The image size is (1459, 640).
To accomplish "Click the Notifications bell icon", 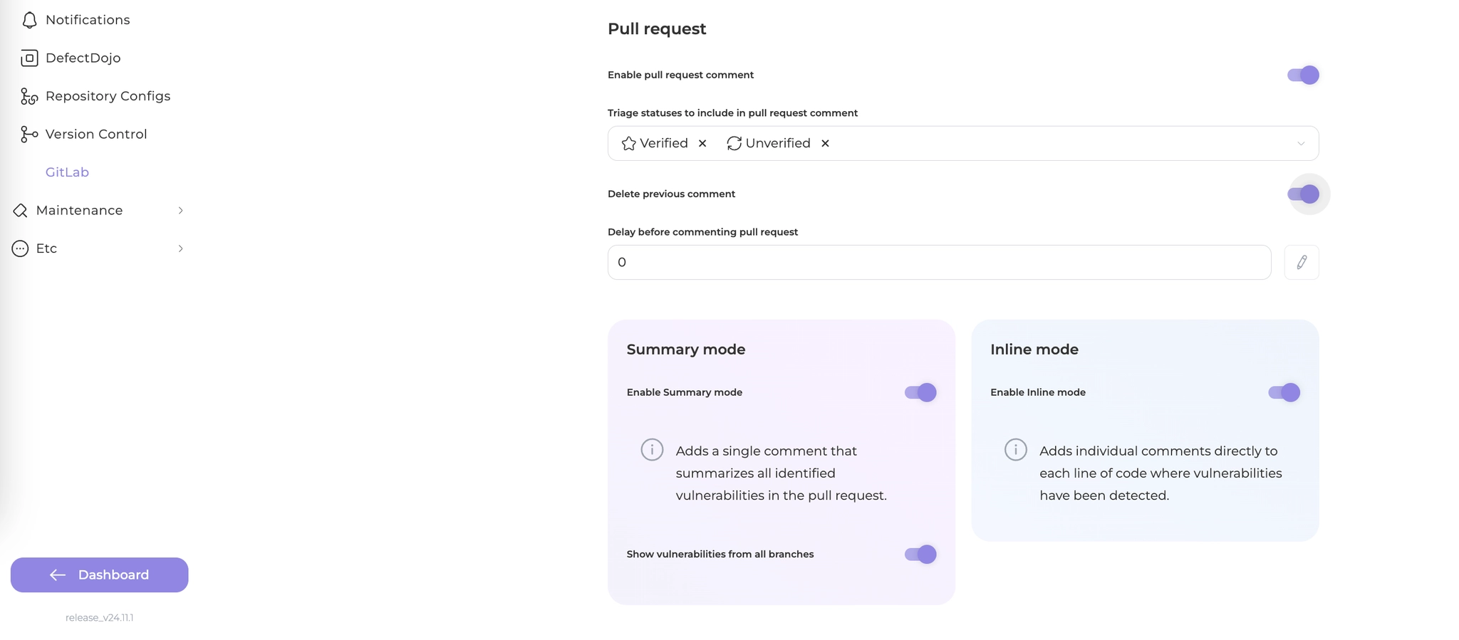I will point(29,20).
